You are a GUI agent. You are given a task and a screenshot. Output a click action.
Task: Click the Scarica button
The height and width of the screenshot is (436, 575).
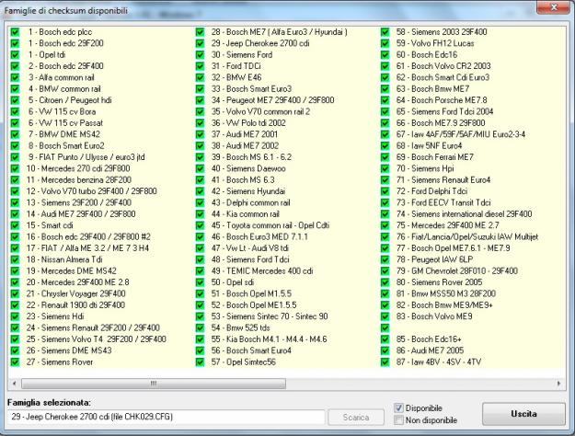(x=356, y=418)
